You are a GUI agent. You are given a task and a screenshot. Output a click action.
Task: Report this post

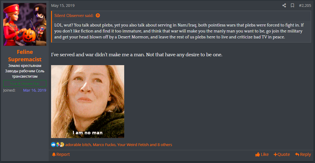[x=61, y=154]
